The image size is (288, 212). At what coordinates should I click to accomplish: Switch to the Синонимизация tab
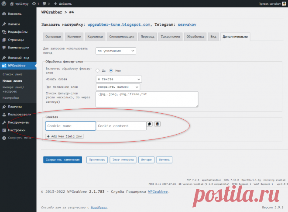point(122,37)
